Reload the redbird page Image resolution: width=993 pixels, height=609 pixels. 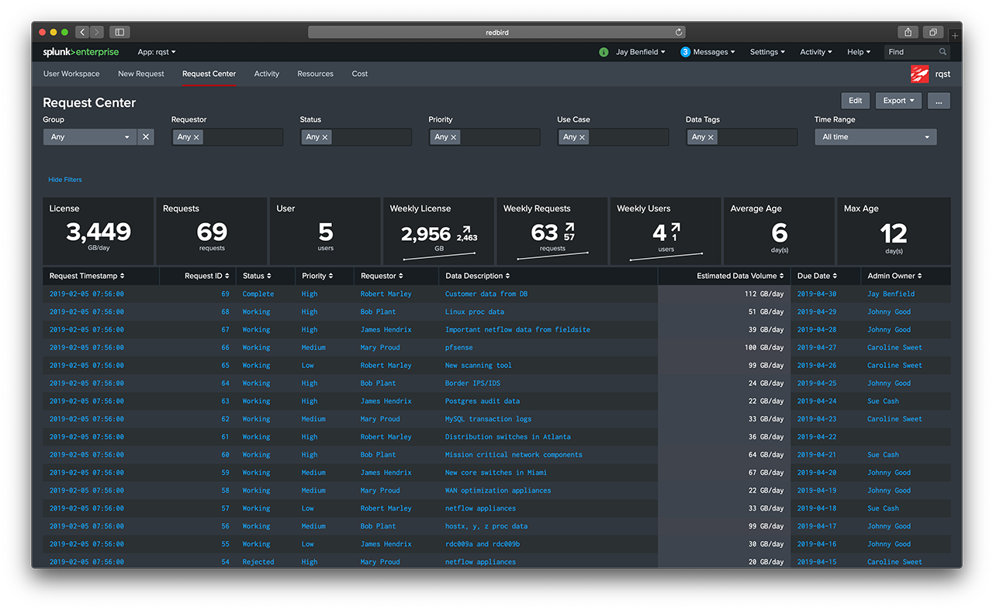click(x=679, y=32)
